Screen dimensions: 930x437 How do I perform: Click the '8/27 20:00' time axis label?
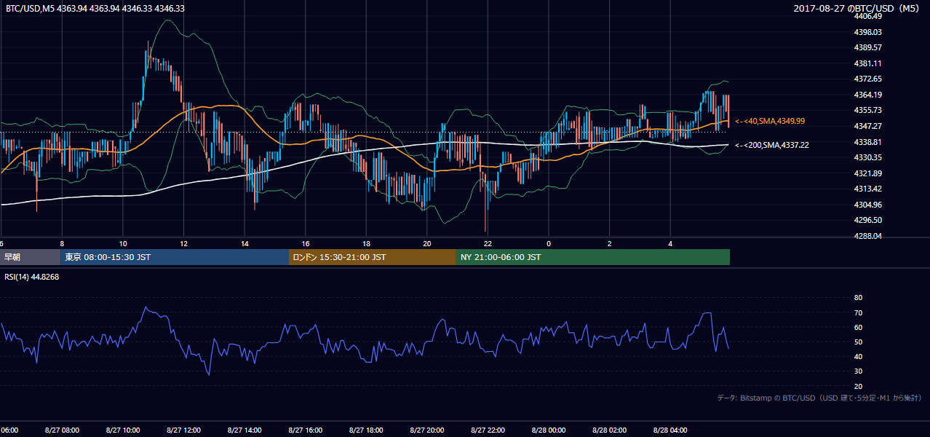tap(426, 430)
